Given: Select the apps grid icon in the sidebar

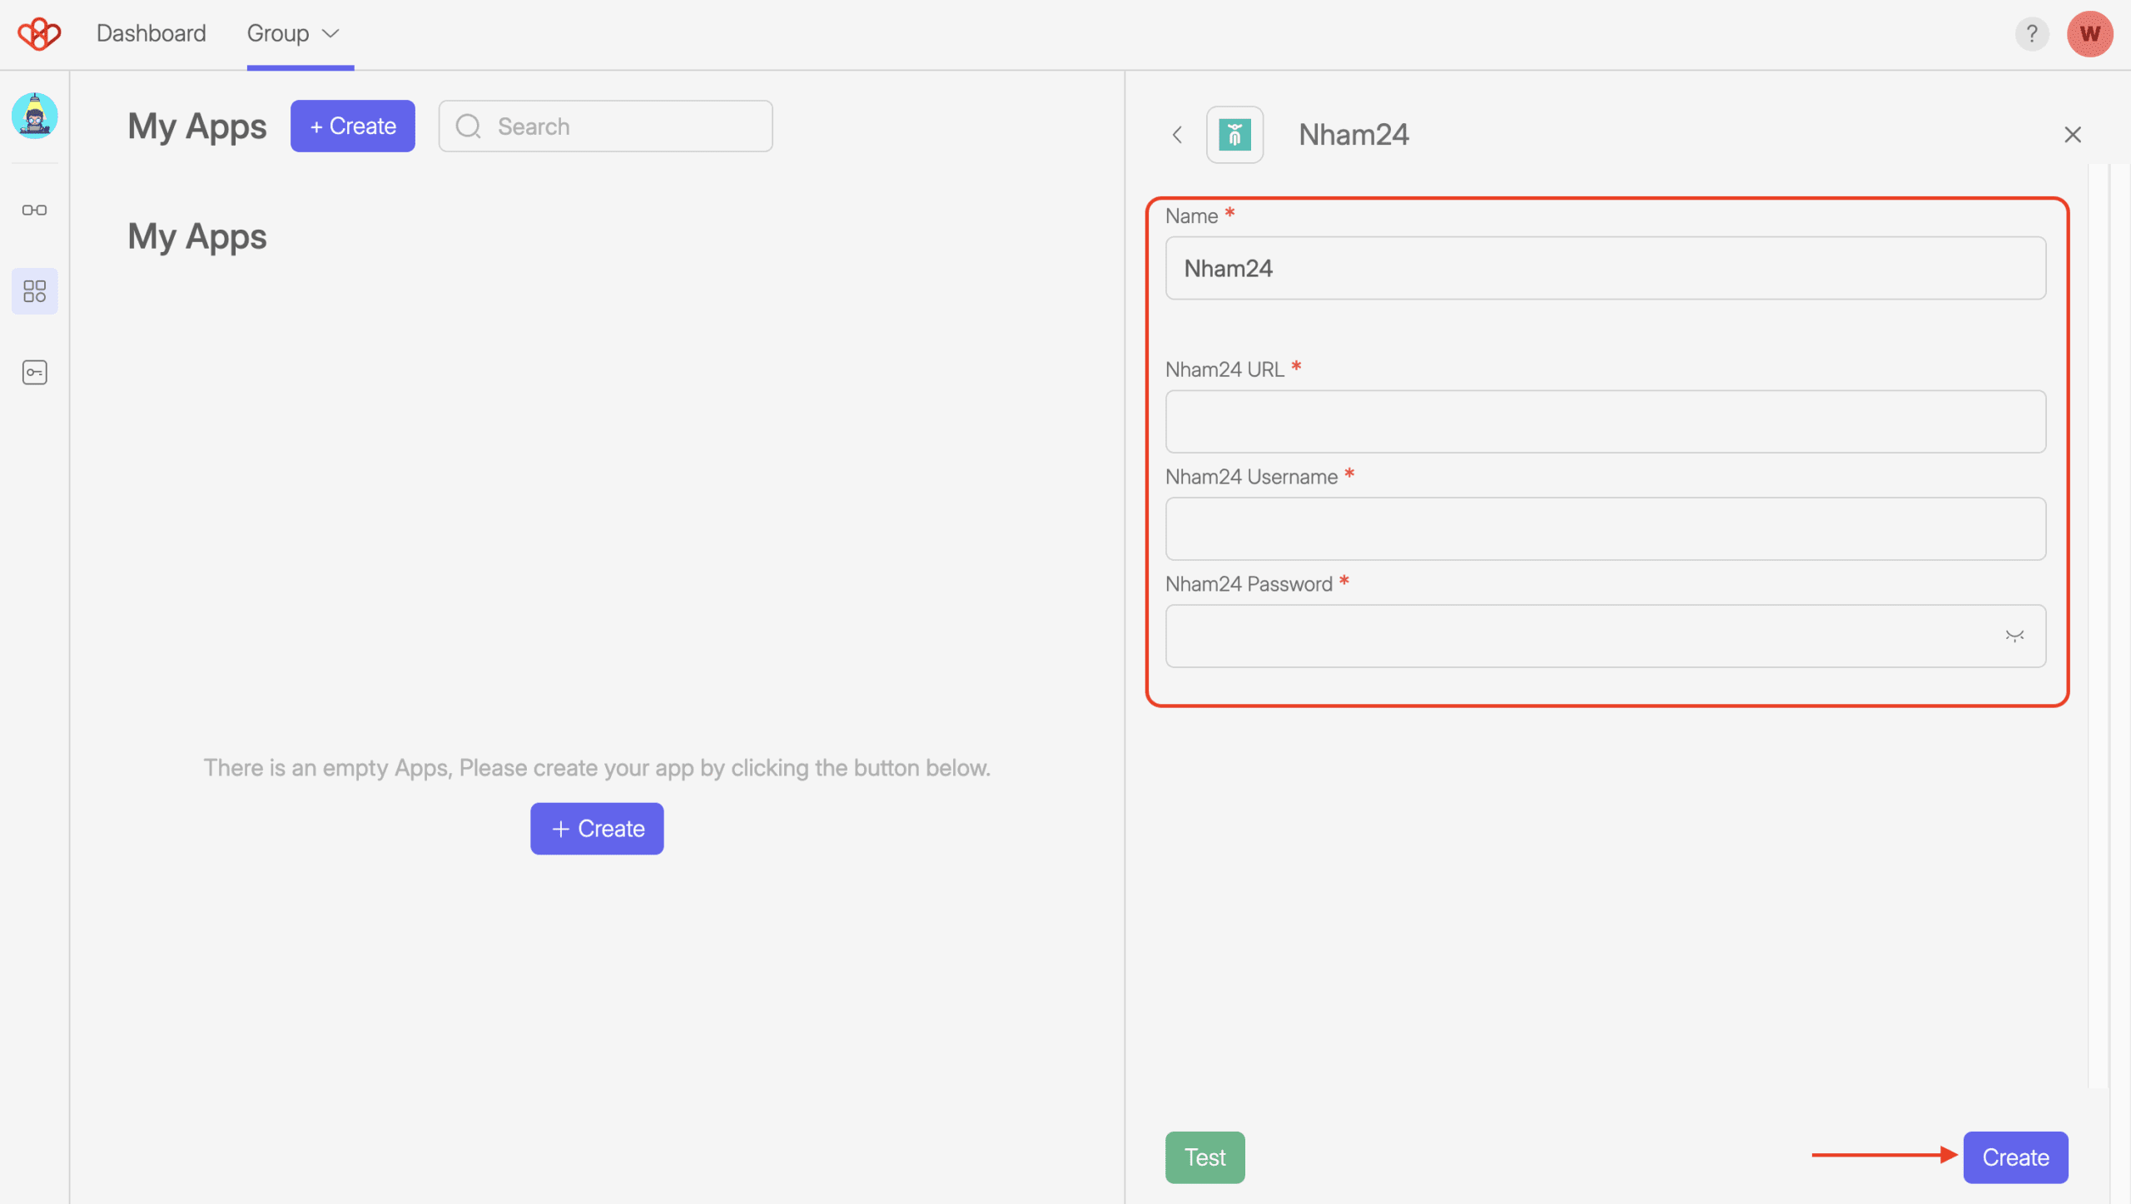Looking at the screenshot, I should pyautogui.click(x=35, y=291).
